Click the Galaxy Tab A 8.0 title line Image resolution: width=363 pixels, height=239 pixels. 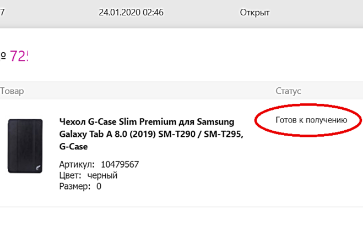150,134
